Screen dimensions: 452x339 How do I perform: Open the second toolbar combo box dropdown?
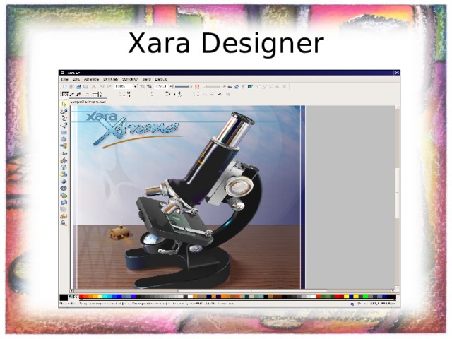[171, 86]
